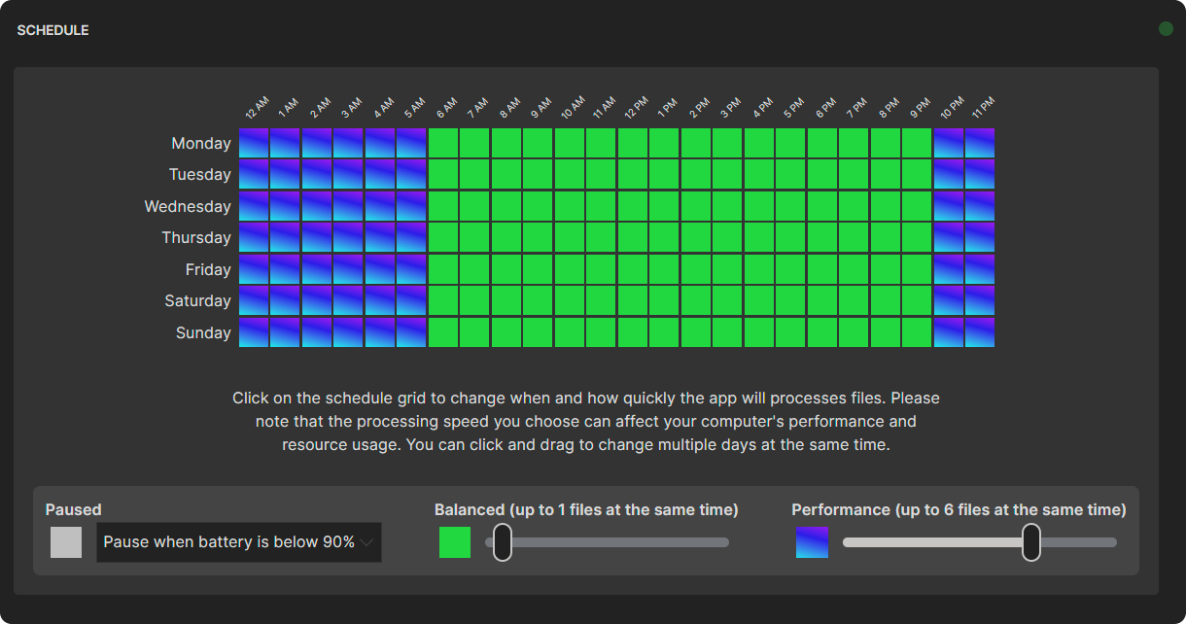Click the Performance section label
Screen dimensions: 1186x624
tap(958, 509)
